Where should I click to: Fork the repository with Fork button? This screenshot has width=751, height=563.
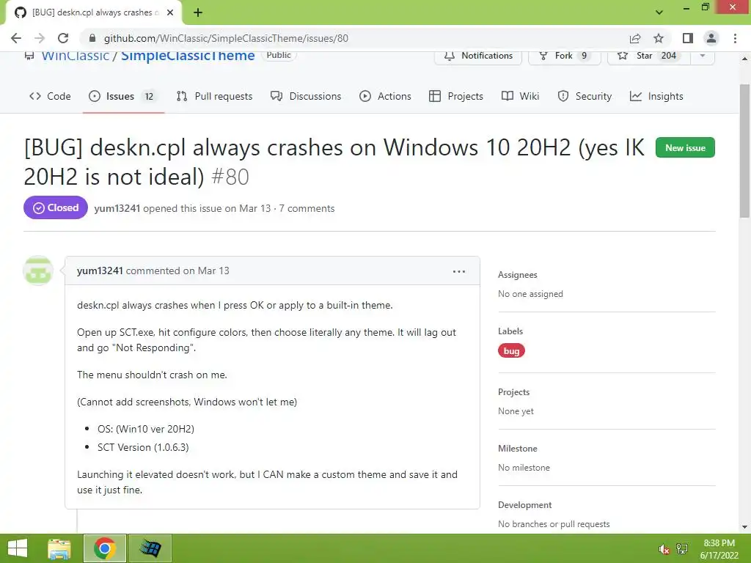point(564,56)
